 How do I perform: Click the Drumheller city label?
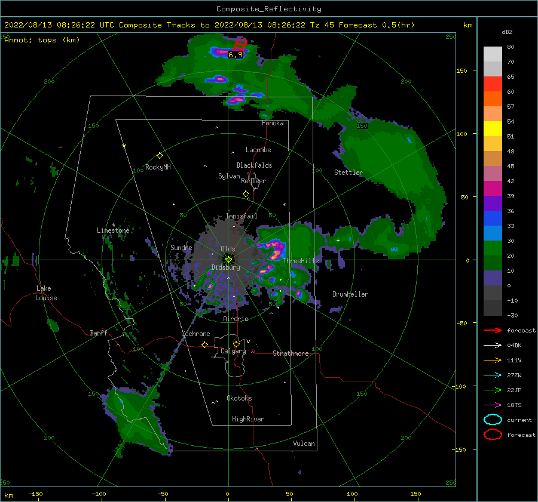[x=350, y=294]
